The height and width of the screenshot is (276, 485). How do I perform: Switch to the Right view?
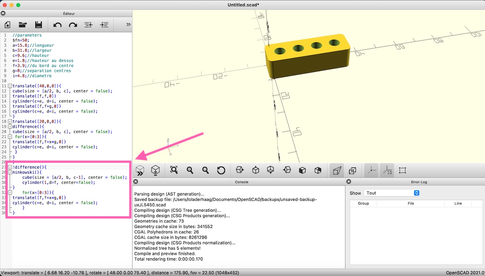point(240,170)
